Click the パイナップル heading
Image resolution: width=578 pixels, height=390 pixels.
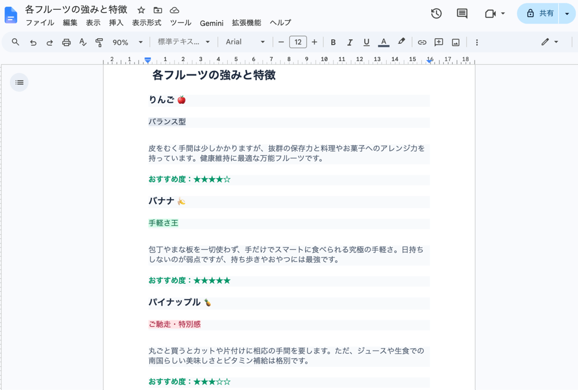tap(180, 302)
